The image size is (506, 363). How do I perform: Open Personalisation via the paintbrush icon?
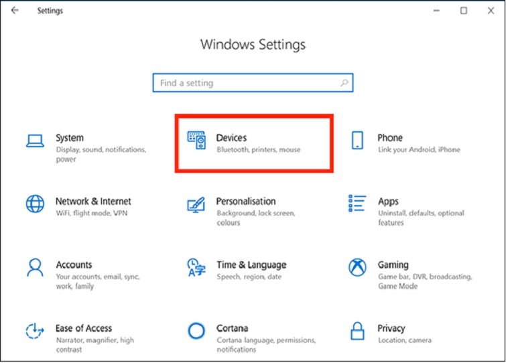[196, 204]
